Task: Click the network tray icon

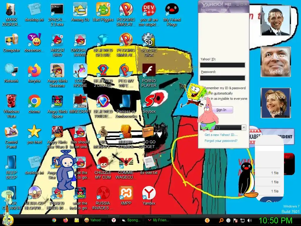Action: 243,221
